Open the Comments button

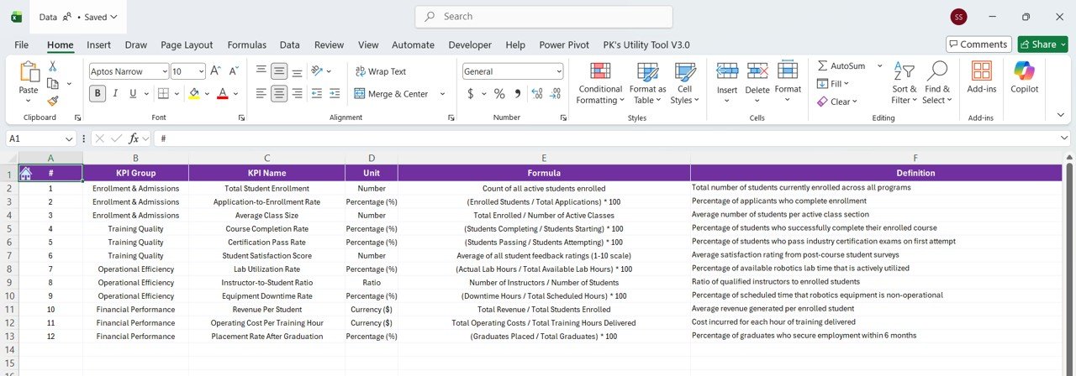tap(978, 44)
